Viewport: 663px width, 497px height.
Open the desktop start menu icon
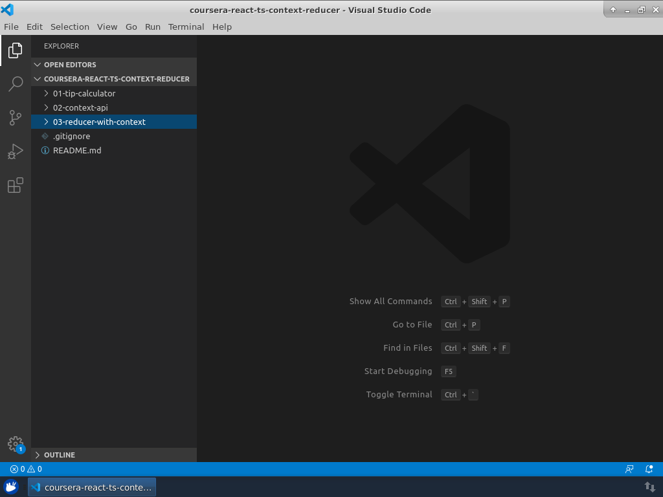tap(12, 487)
